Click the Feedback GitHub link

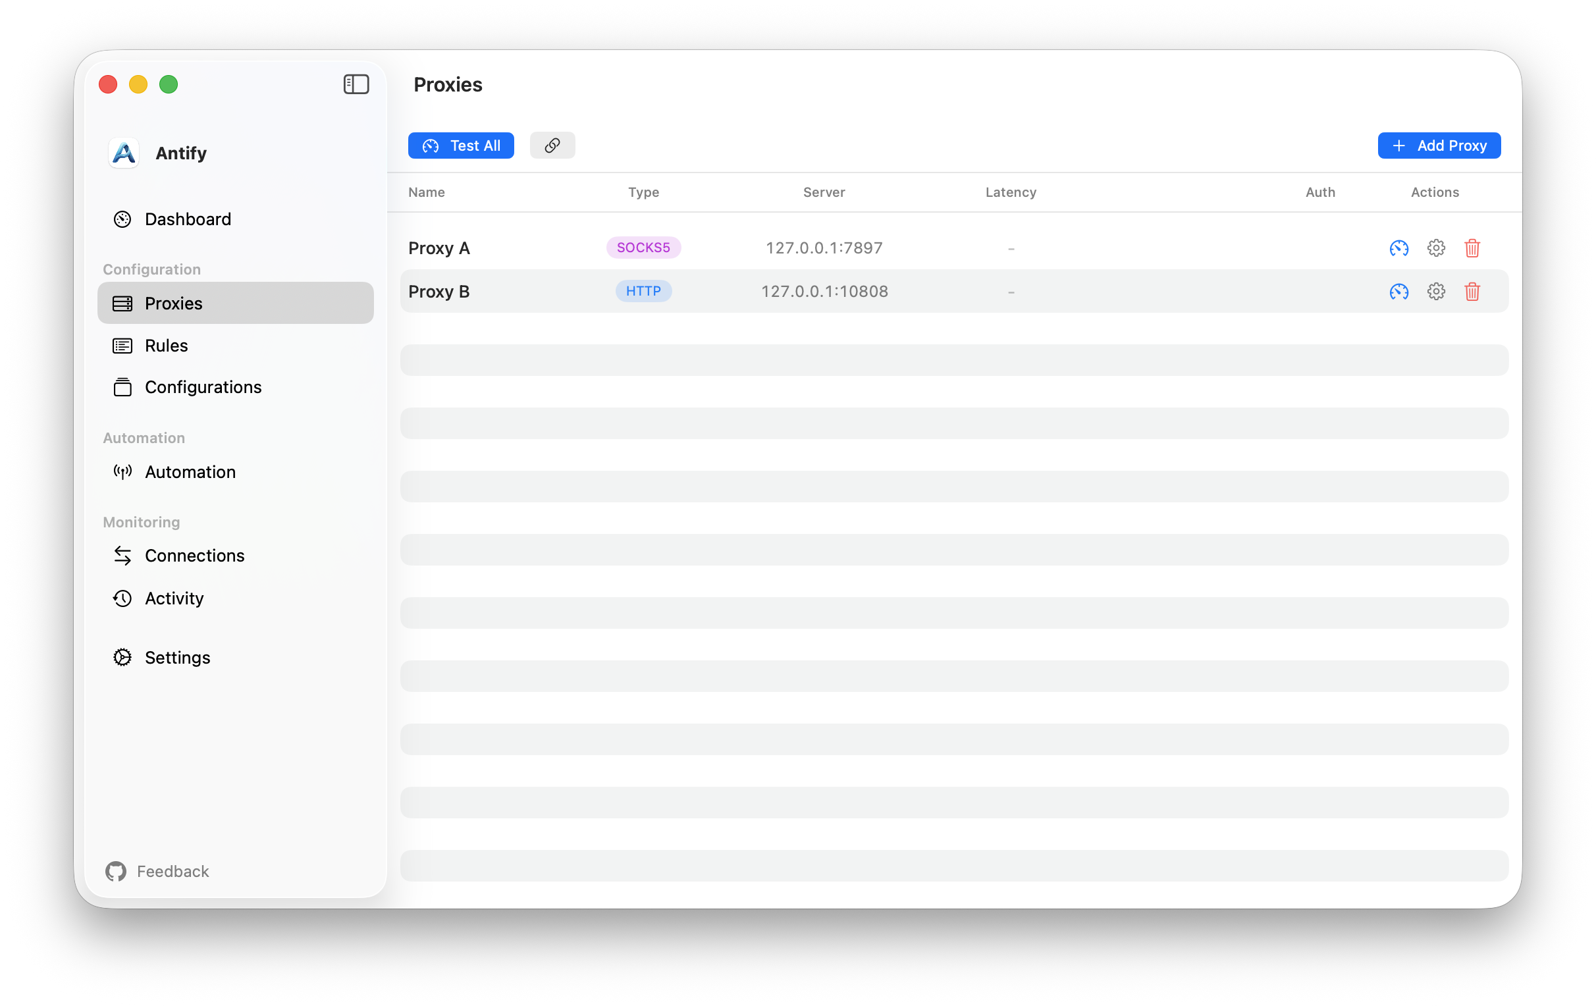click(x=157, y=871)
